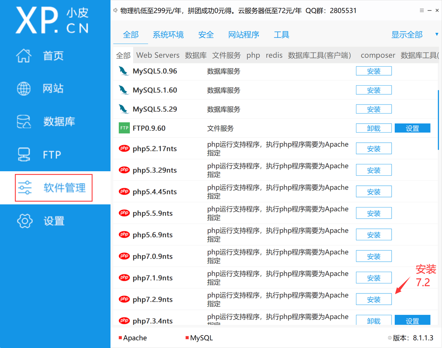Select the 数据库 sub-tab
The width and height of the screenshot is (442, 348).
click(196, 55)
